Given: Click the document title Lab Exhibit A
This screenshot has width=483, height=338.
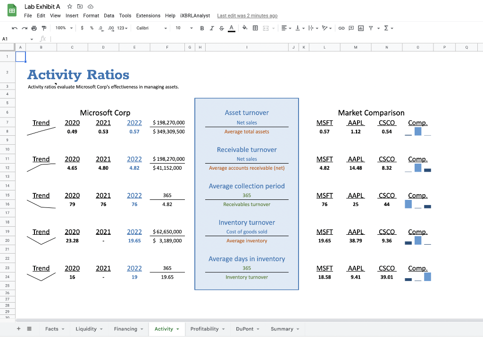Looking at the screenshot, I should tap(42, 7).
